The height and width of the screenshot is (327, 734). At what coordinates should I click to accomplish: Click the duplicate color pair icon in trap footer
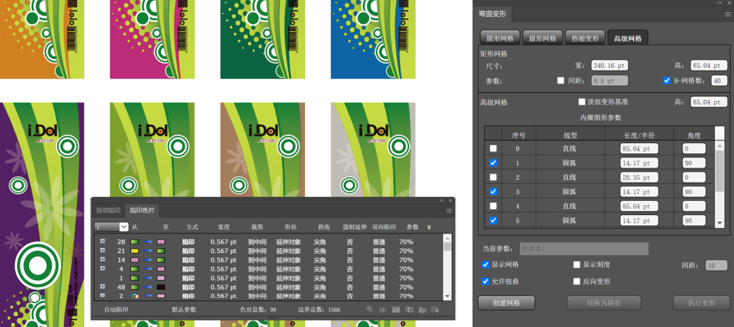click(x=408, y=309)
